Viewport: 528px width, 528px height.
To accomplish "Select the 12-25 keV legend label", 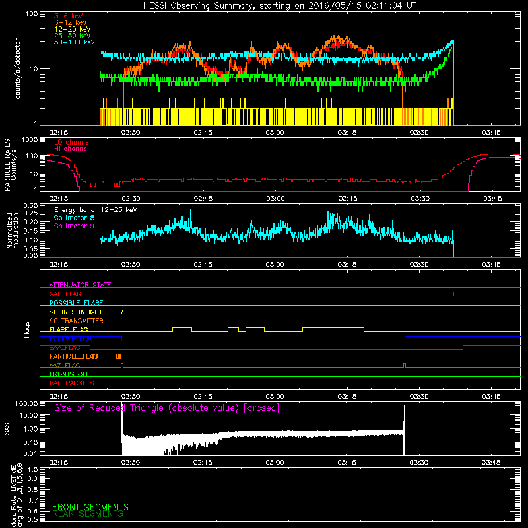I will click(x=73, y=29).
